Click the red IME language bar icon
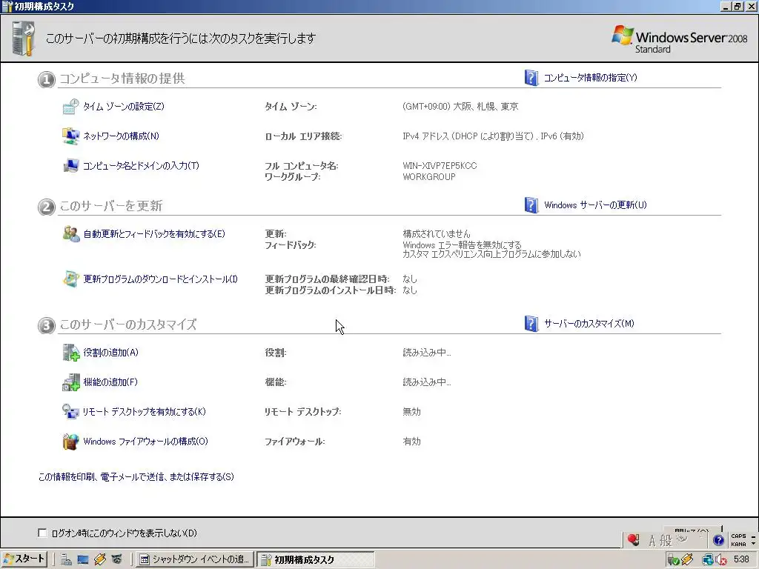The height and width of the screenshot is (569, 759). [633, 540]
